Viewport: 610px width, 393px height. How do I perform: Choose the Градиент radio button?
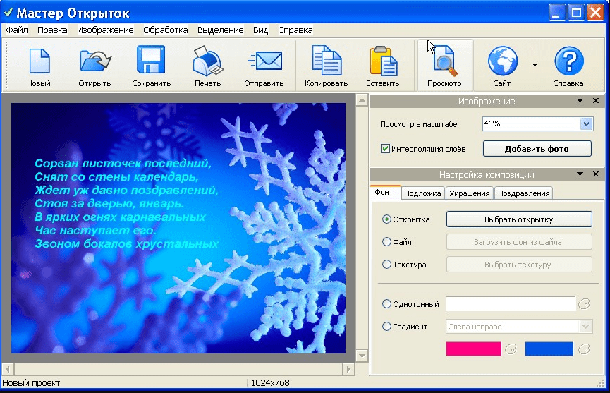[x=386, y=327]
